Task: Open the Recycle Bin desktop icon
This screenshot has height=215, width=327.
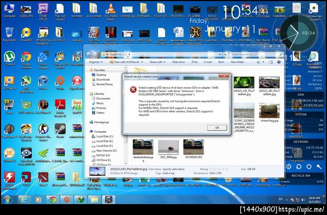Action: tap(9, 35)
